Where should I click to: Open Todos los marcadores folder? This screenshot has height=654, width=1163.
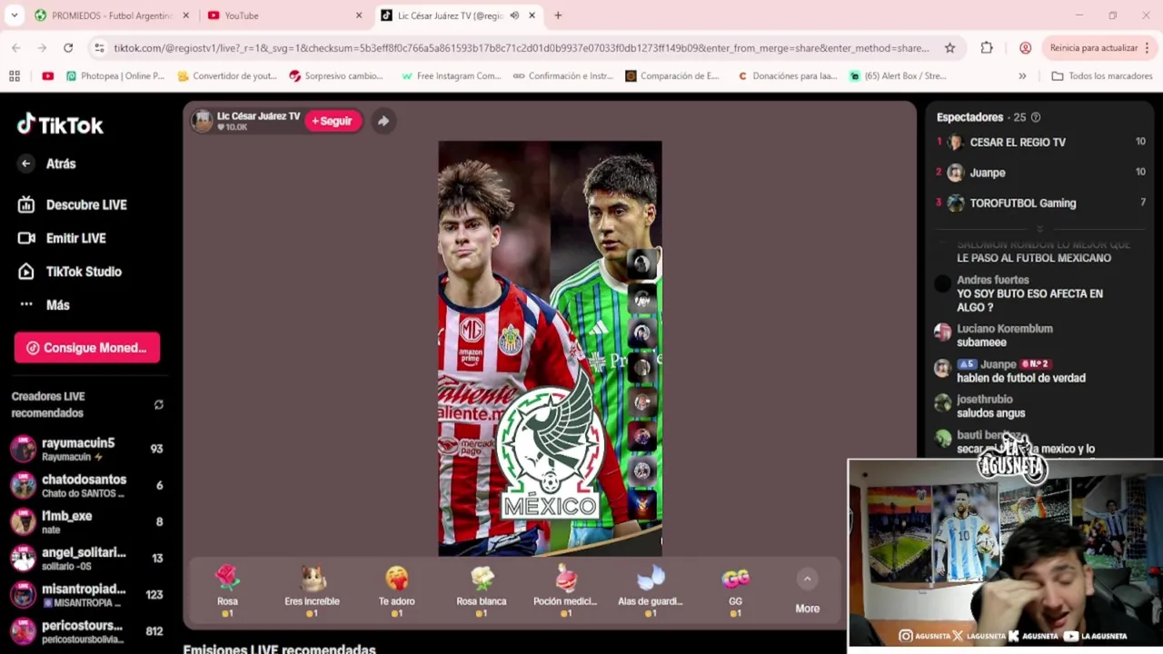(x=1101, y=76)
